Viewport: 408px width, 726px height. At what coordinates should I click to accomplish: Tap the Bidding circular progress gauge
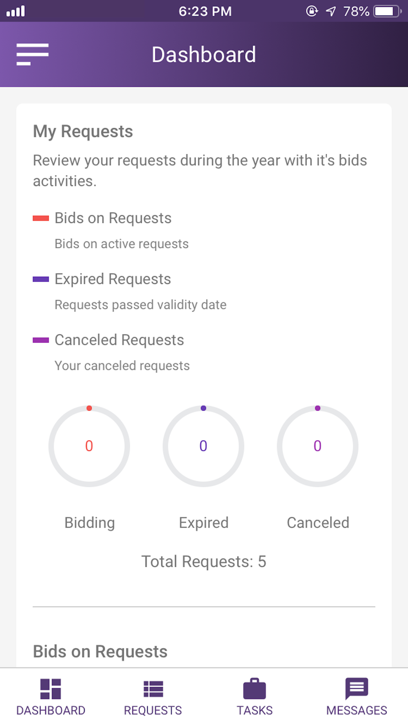coord(89,446)
